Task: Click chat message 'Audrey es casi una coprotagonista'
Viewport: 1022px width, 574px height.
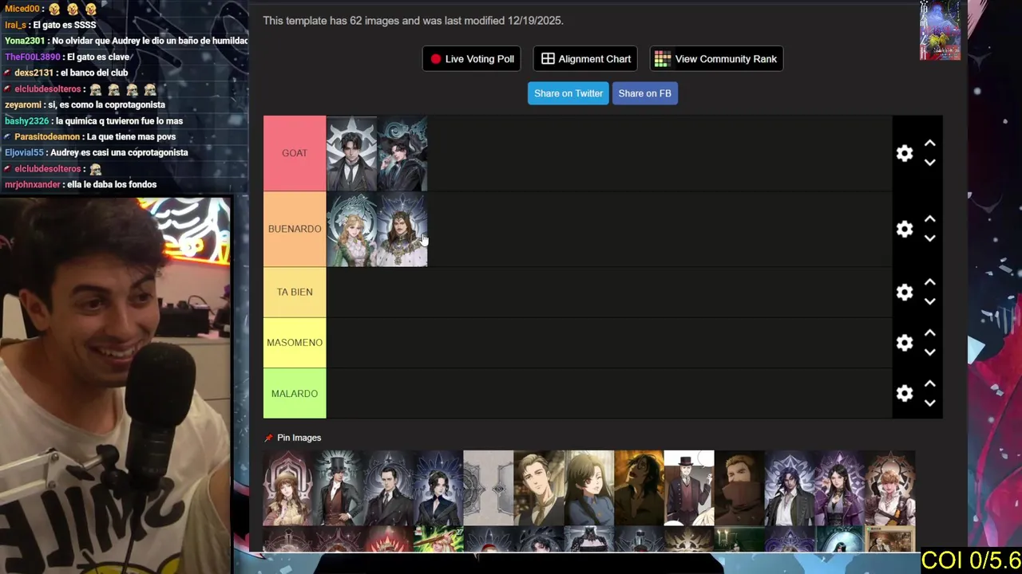Action: point(120,152)
